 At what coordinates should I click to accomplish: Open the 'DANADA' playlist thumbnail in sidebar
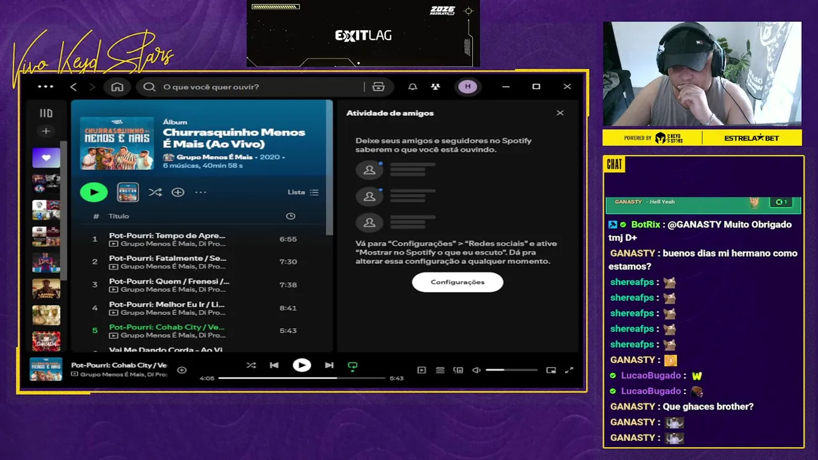pos(46,341)
